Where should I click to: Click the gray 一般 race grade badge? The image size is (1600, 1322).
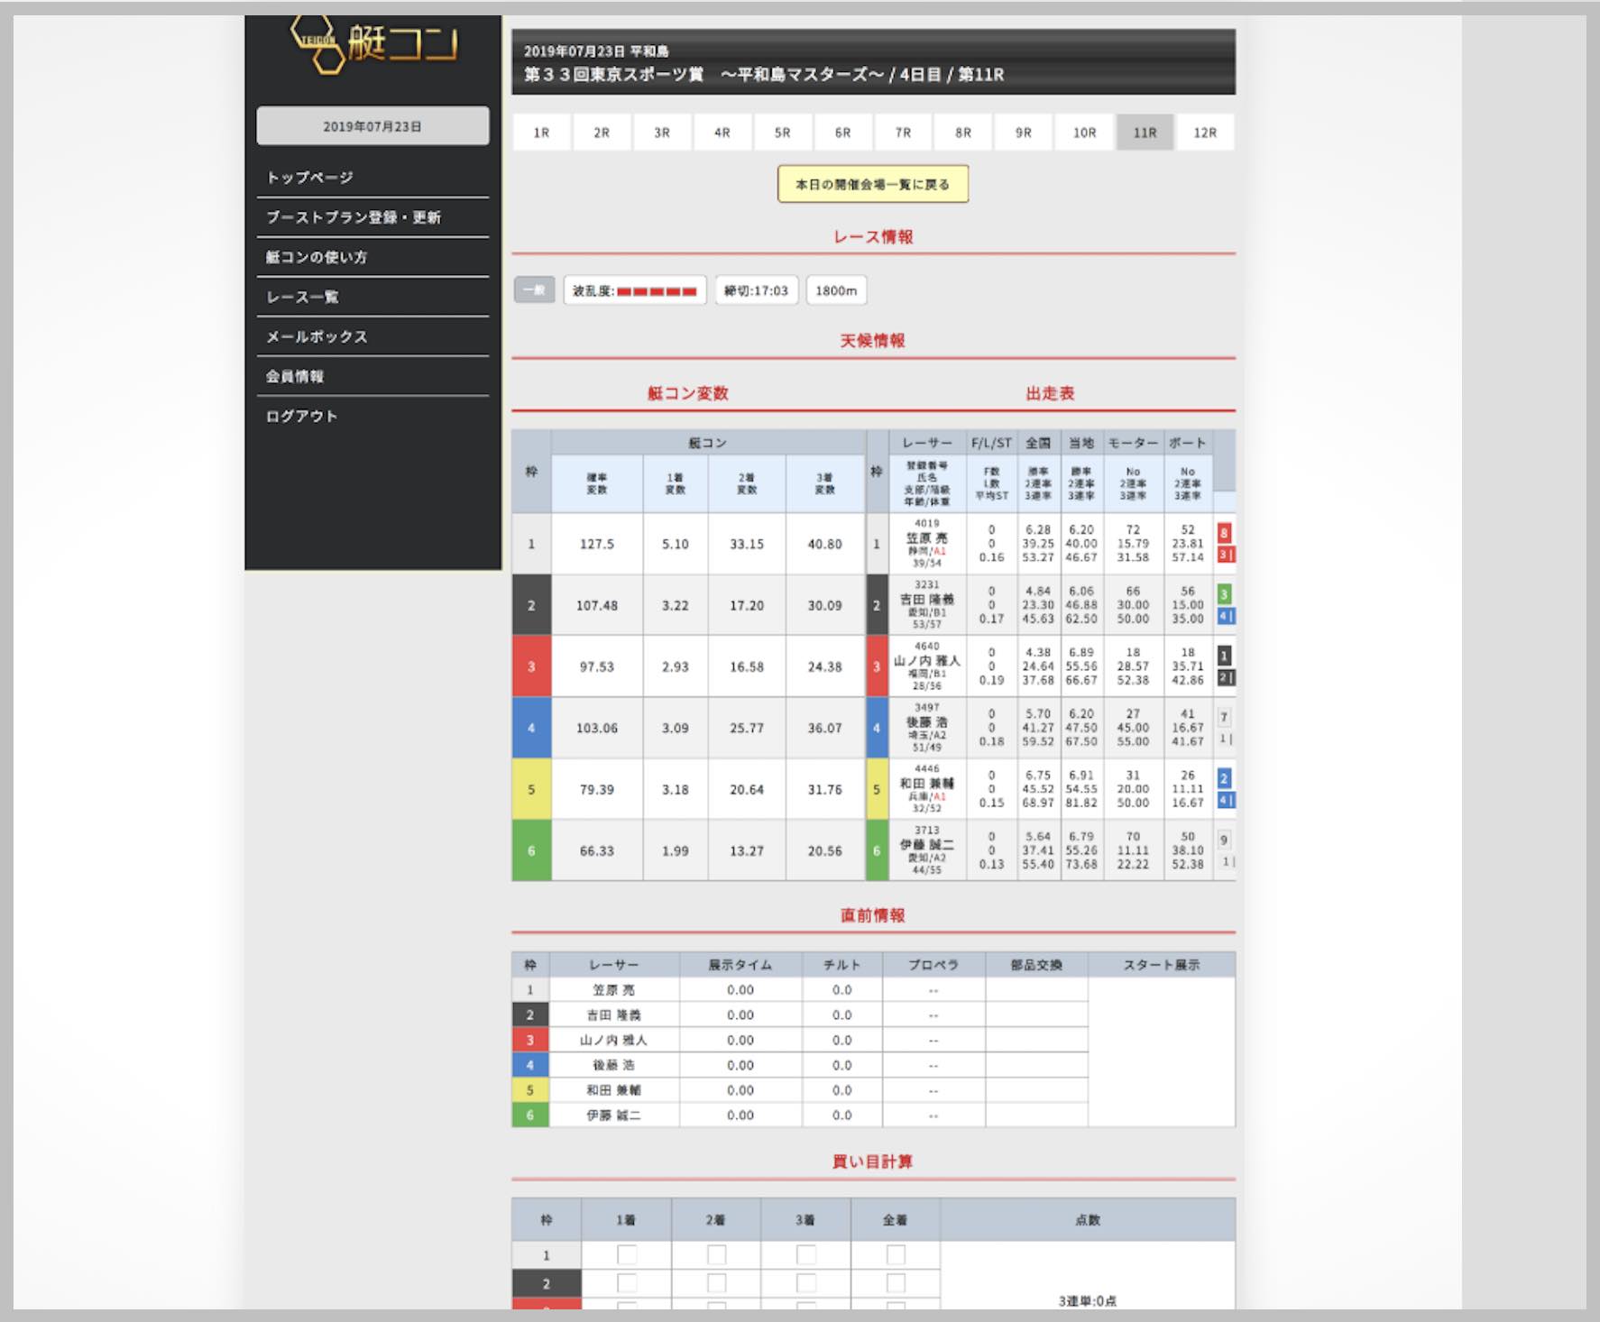[534, 290]
